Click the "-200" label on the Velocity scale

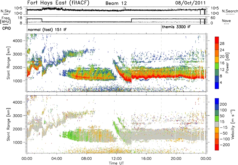225,145
